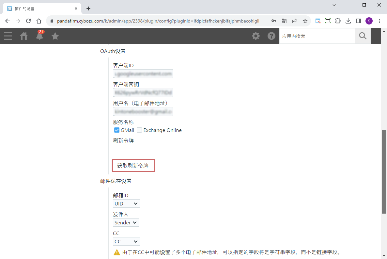Open the browser extensions puzzle icon
This screenshot has height=259, width=387.
point(338,21)
